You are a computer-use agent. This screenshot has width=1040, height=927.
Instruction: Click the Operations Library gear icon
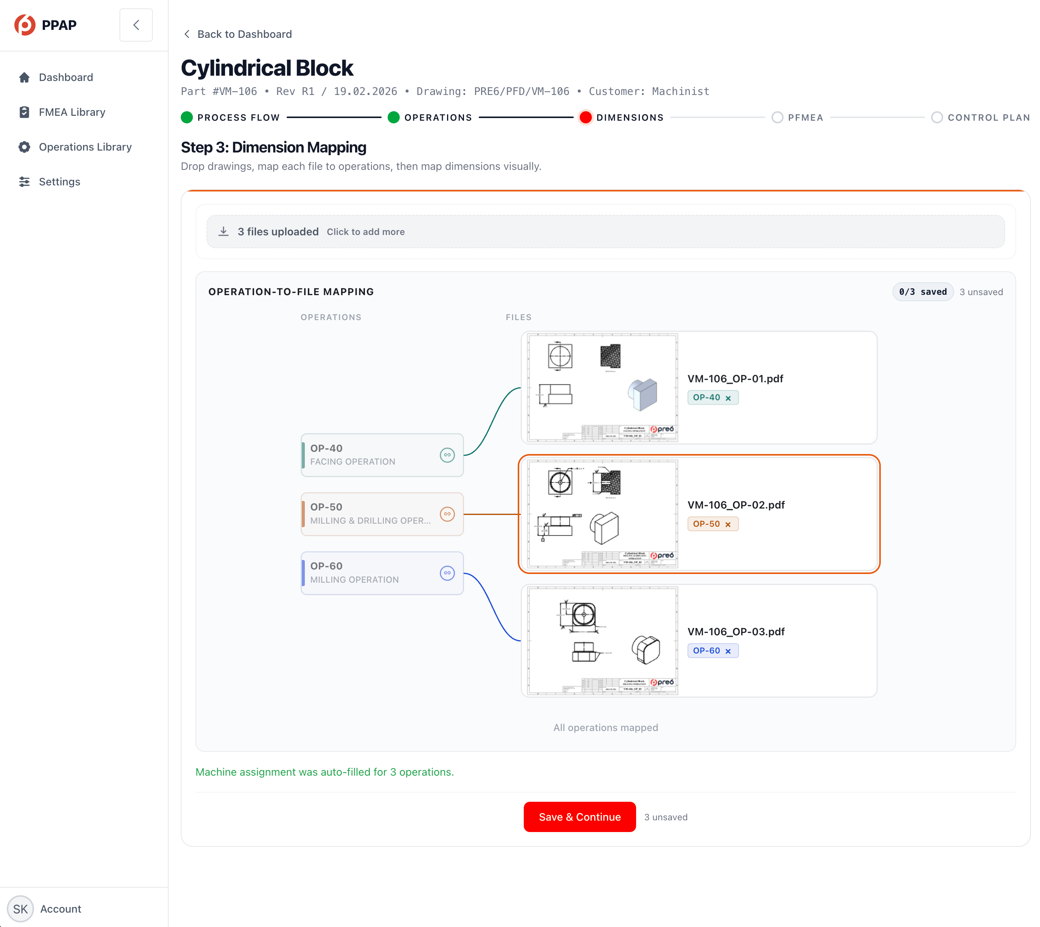point(24,147)
